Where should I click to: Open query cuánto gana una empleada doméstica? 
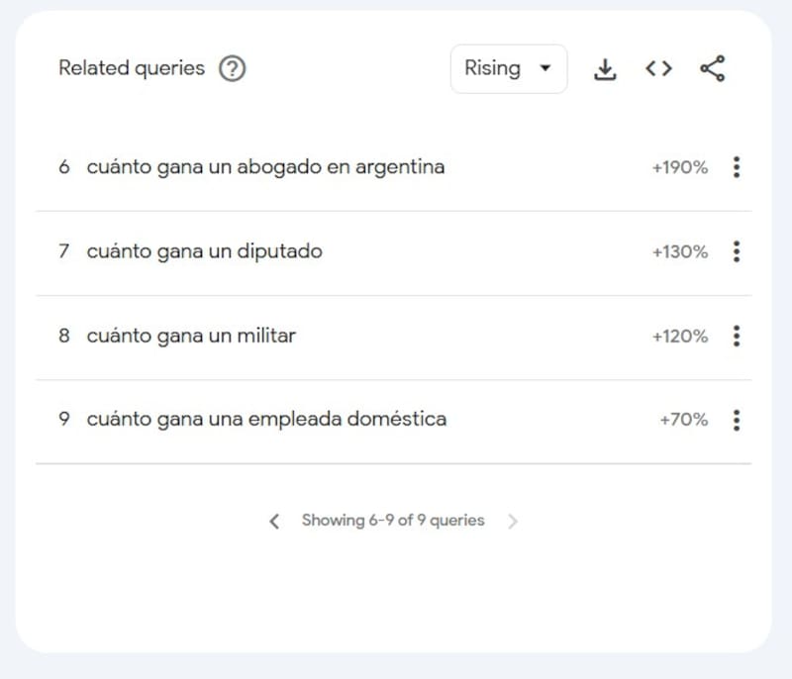(x=266, y=420)
